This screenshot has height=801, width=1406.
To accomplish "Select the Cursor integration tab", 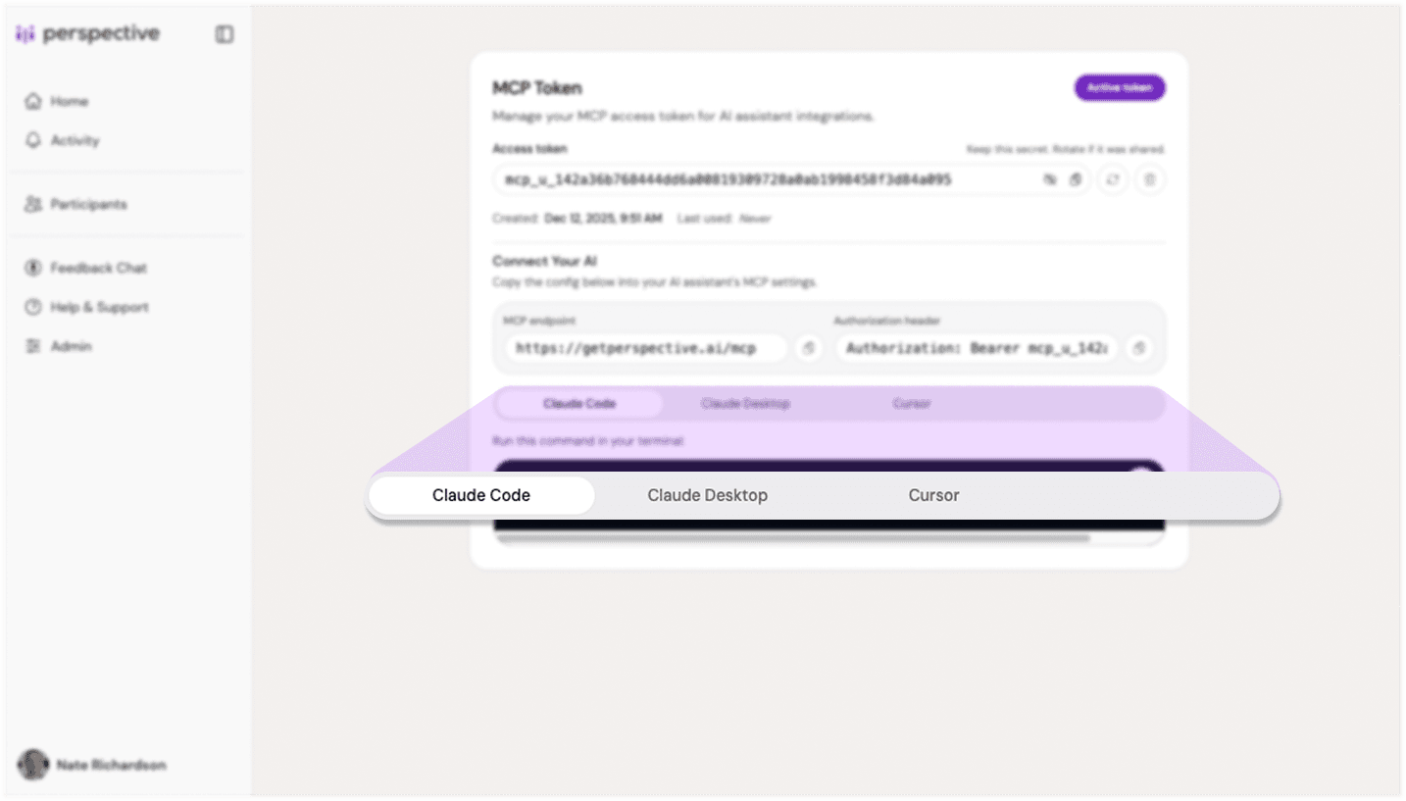I will pos(932,495).
